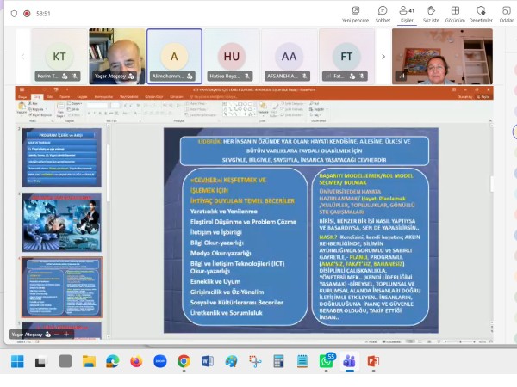Screen dimensions: 517x387
Task: Open Calculator from taskbar
Action: tap(278, 362)
